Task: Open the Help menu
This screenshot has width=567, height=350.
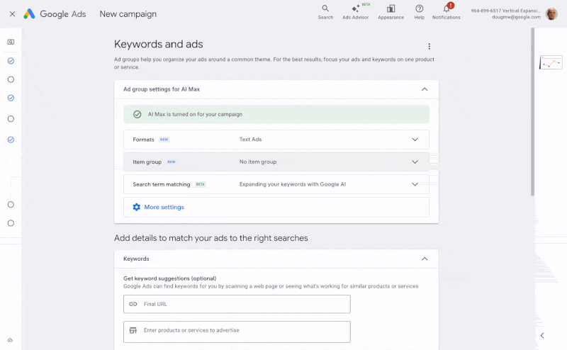Action: [x=419, y=12]
